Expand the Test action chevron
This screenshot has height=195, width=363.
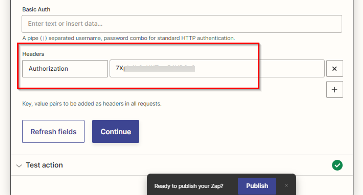[19, 166]
